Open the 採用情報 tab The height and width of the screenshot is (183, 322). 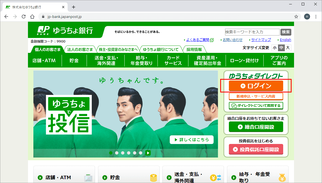[194, 49]
